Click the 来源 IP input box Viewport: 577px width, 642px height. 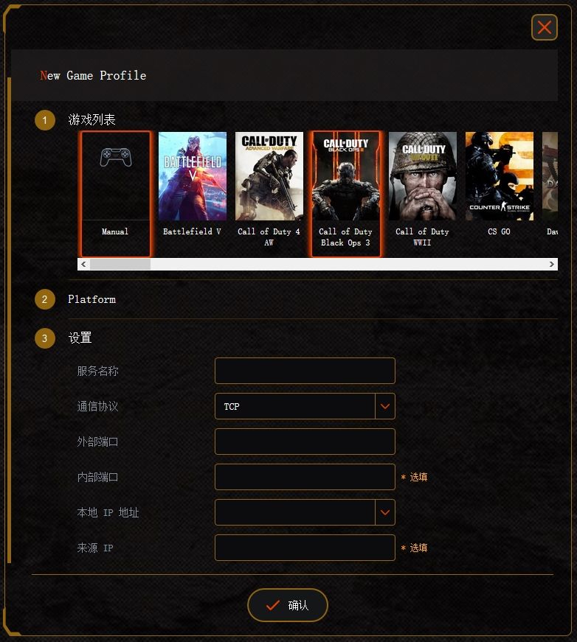coord(305,548)
